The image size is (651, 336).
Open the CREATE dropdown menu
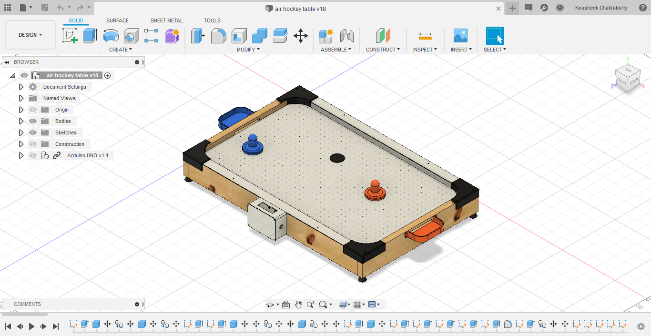tap(121, 50)
